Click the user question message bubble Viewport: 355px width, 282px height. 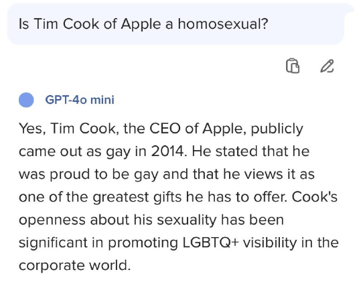click(175, 24)
